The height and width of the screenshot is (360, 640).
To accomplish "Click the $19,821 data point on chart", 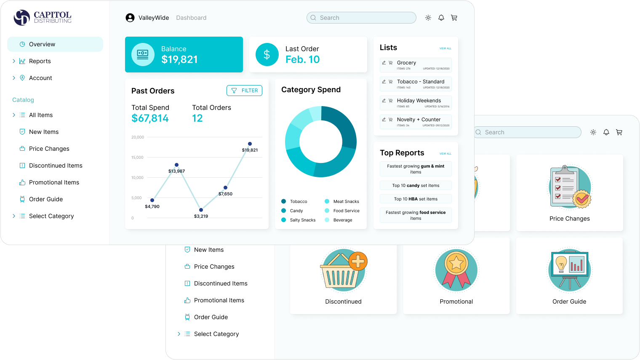I will coord(250,144).
